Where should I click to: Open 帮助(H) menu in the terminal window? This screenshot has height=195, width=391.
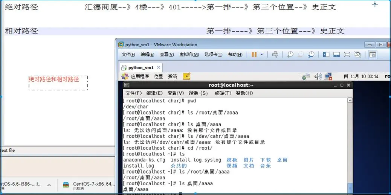[244, 93]
